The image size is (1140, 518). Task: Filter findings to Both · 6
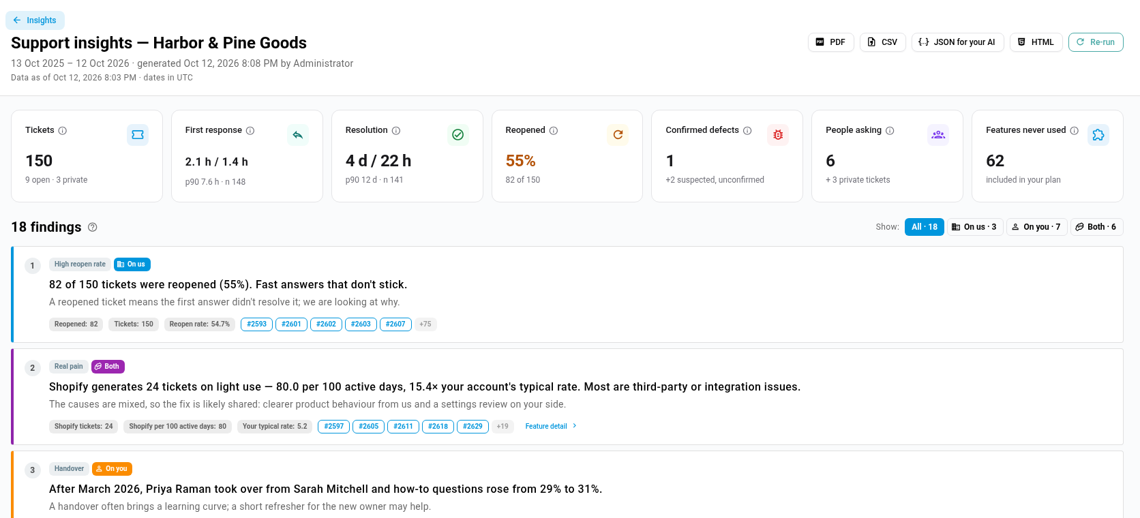point(1096,227)
